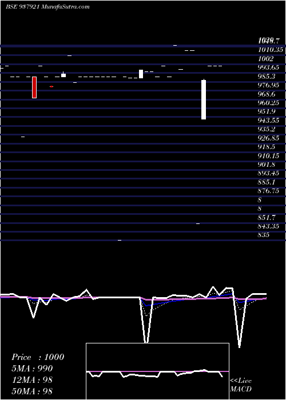
Task: Select the 901.8 price axis label
Action: click(x=267, y=165)
